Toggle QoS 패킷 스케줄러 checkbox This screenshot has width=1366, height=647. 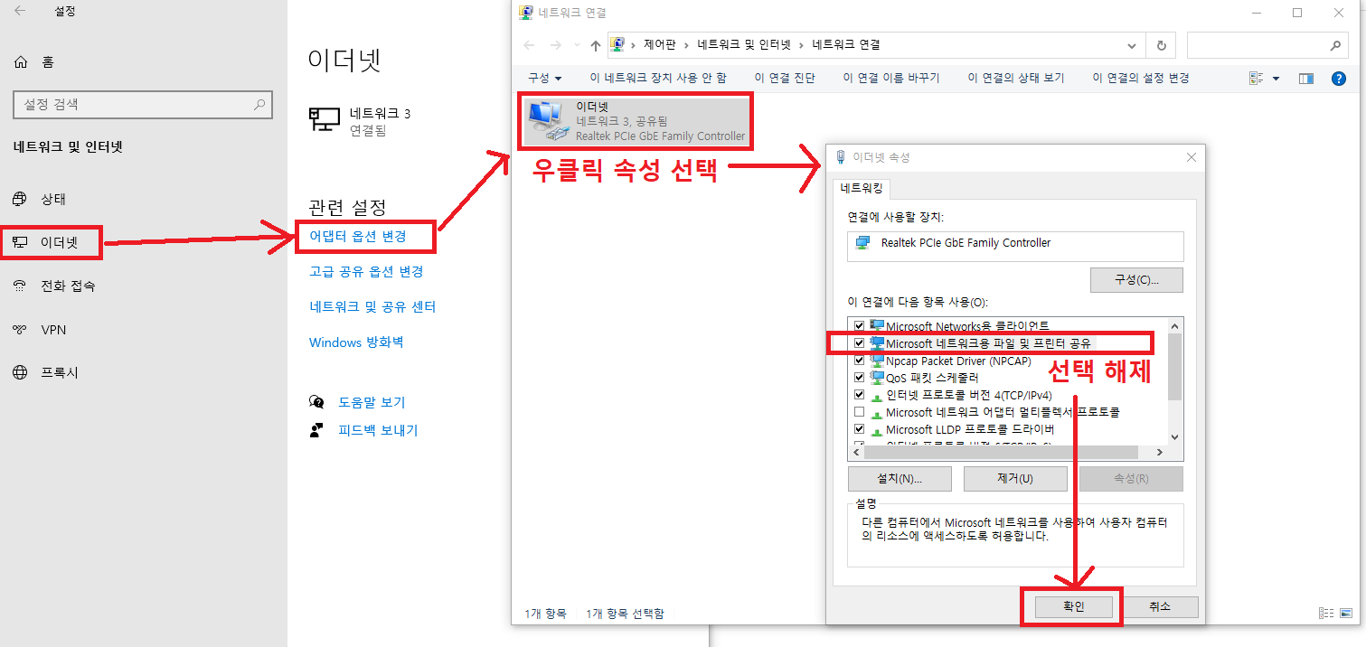(859, 378)
